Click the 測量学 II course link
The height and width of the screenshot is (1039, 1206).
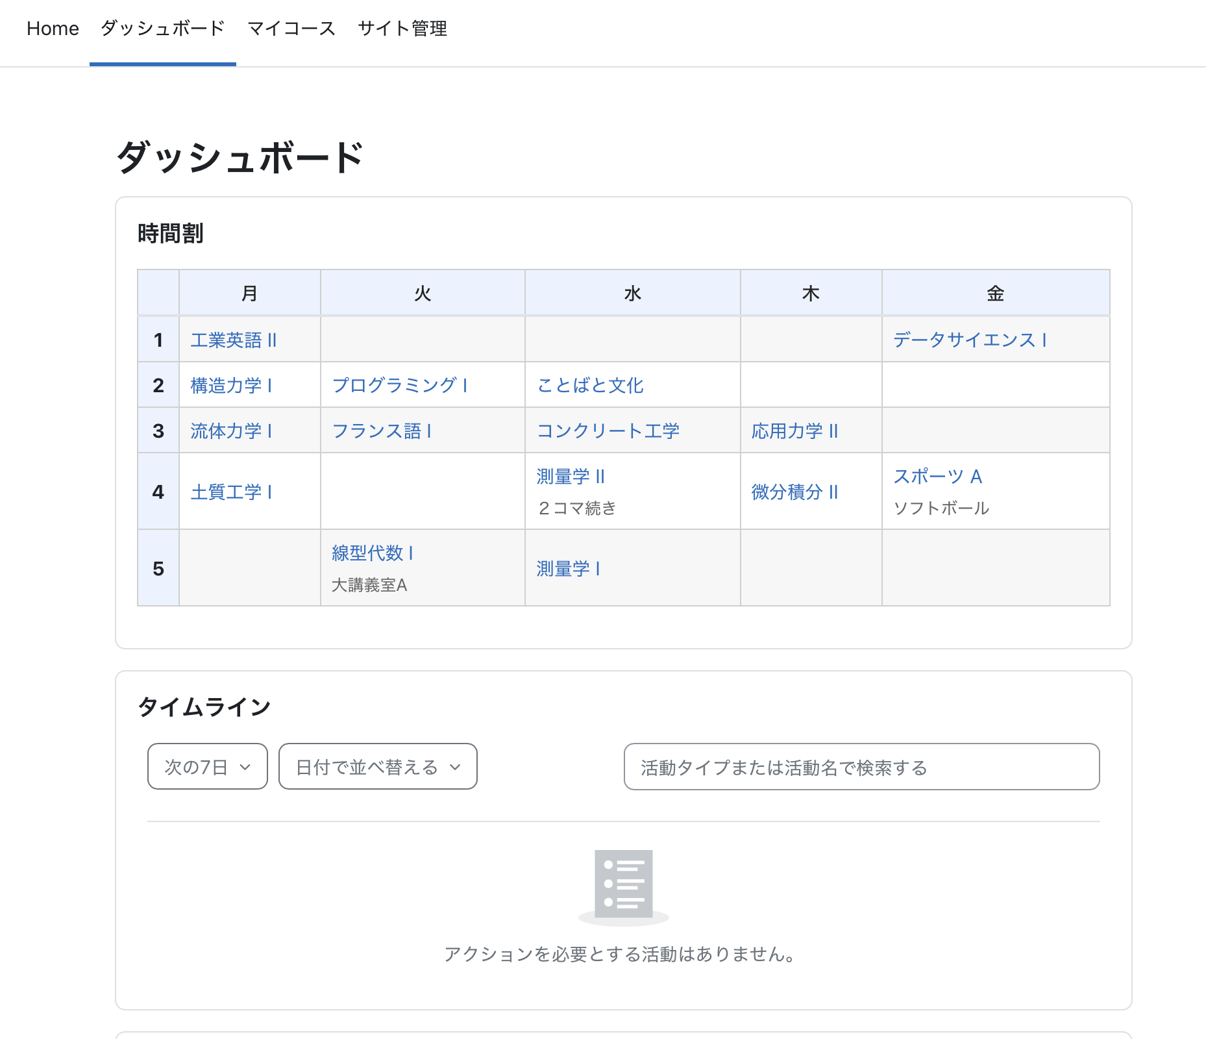[571, 477]
